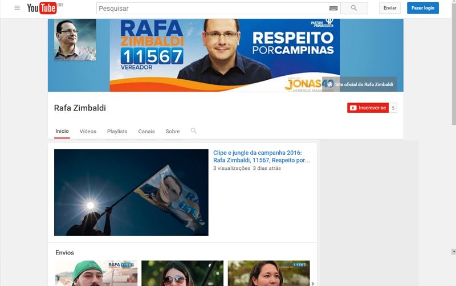The image size is (456, 286).
Task: Open the Clipe e jingle video title
Action: tap(262, 157)
